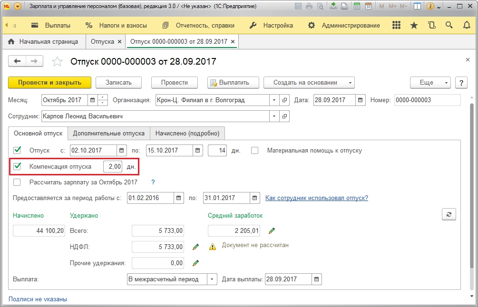
Task: Go back with the left arrow button
Action: pos(17,61)
